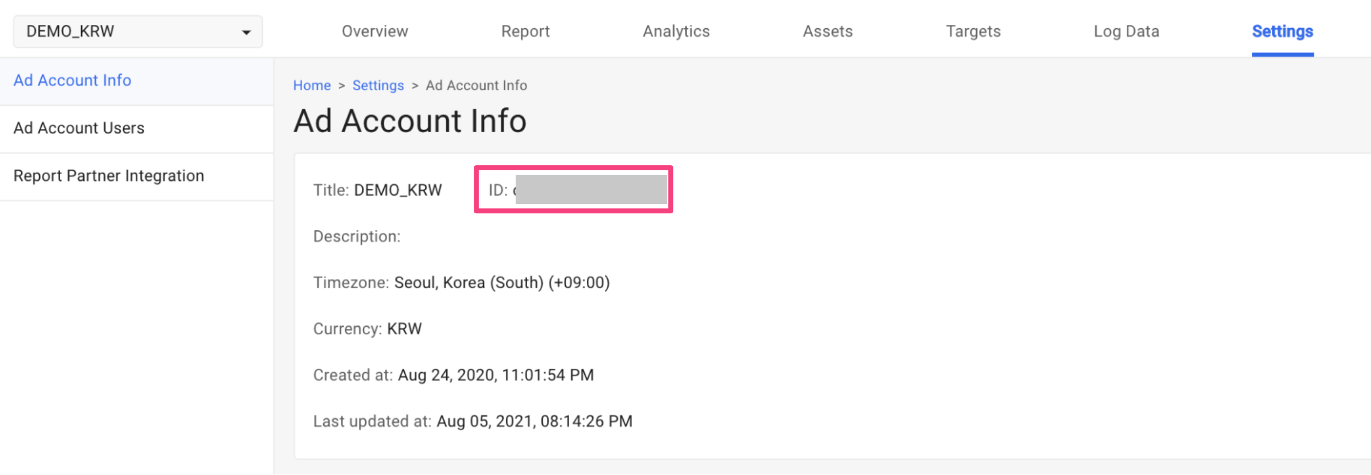Open Ad Account Users in sidebar
The width and height of the screenshot is (1371, 475).
point(137,128)
